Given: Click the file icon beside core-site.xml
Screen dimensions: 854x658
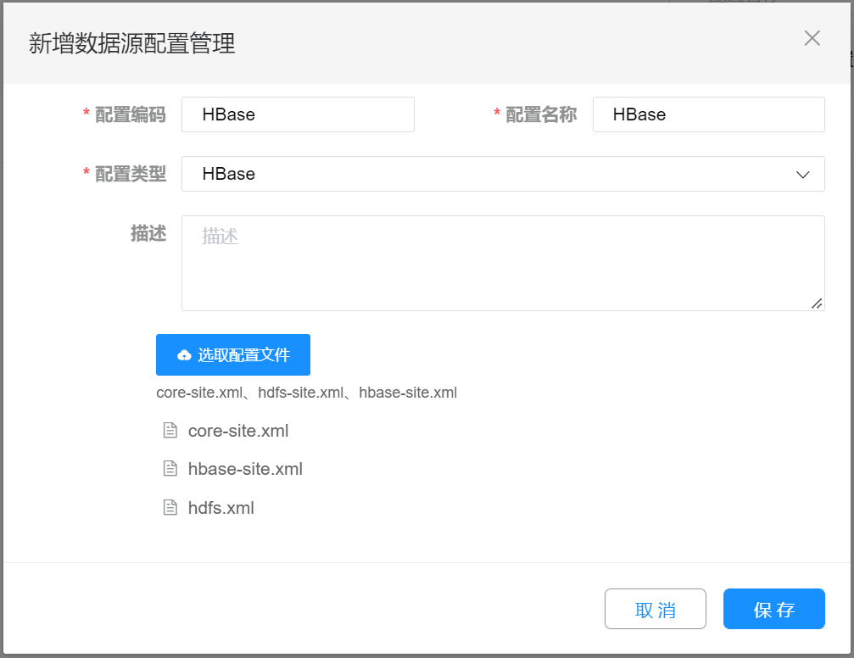Looking at the screenshot, I should 170,431.
